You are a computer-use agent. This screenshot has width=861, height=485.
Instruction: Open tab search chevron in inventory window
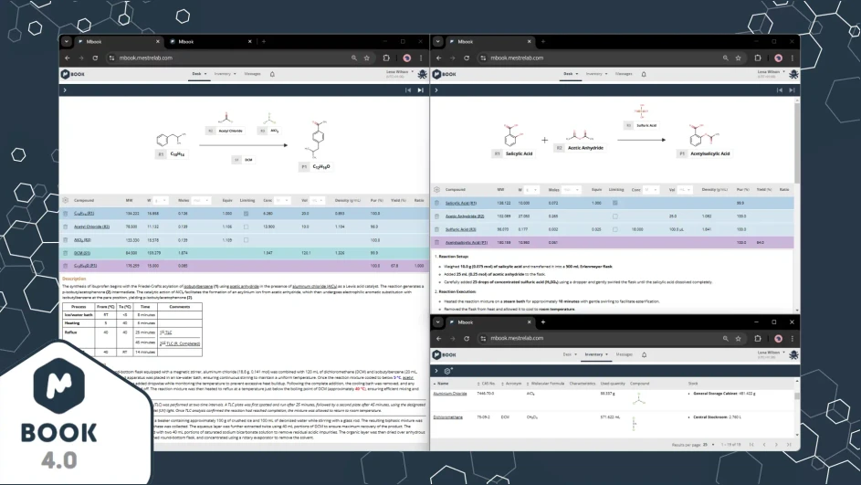tap(437, 322)
